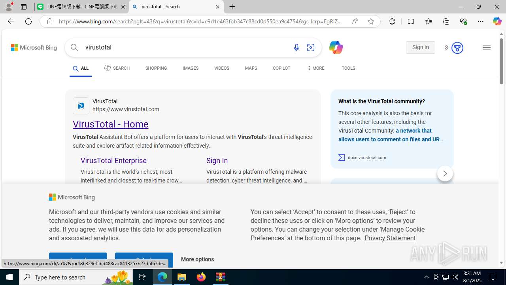The height and width of the screenshot is (285, 506).
Task: Select the ALL results tab
Action: [x=81, y=68]
